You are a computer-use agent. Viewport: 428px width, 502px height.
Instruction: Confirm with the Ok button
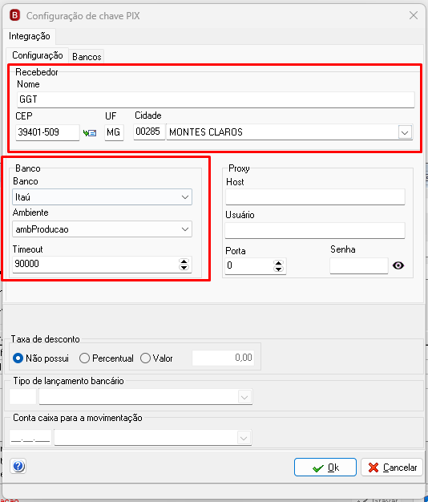tap(325, 468)
